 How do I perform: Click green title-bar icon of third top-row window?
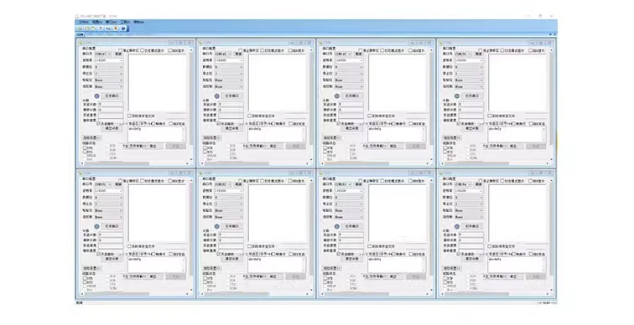point(321,43)
